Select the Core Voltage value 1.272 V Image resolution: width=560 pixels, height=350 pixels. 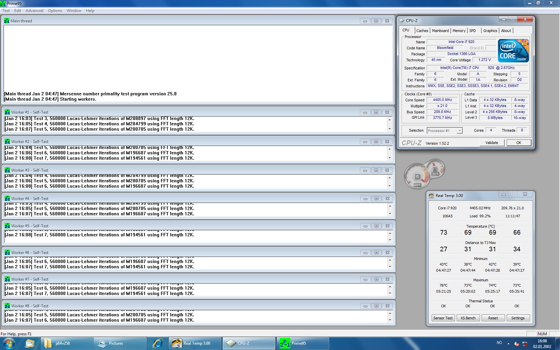point(484,60)
